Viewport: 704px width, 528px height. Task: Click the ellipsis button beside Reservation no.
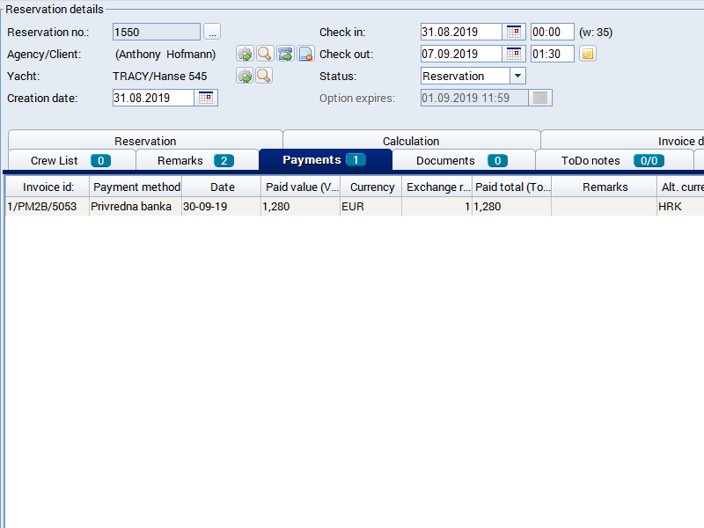click(x=212, y=33)
